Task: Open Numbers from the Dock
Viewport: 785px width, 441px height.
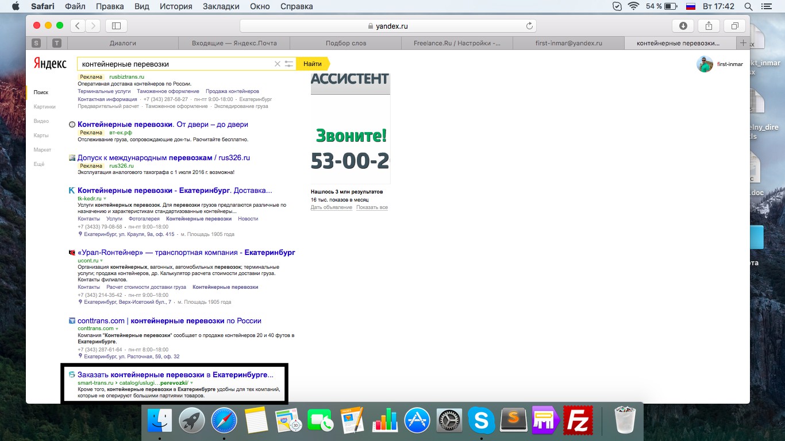Action: pyautogui.click(x=384, y=420)
